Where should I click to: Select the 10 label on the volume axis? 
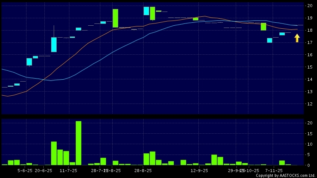coord(310,144)
